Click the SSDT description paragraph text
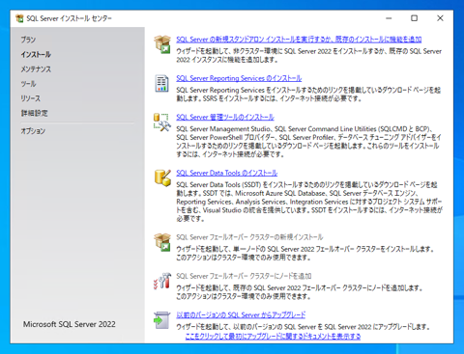Screen dimensions: 464x354 point(309,202)
